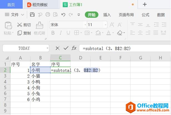The height and width of the screenshot is (115, 171).
Task: Switch to 稻壳模板 tab
Action: coord(41,5)
